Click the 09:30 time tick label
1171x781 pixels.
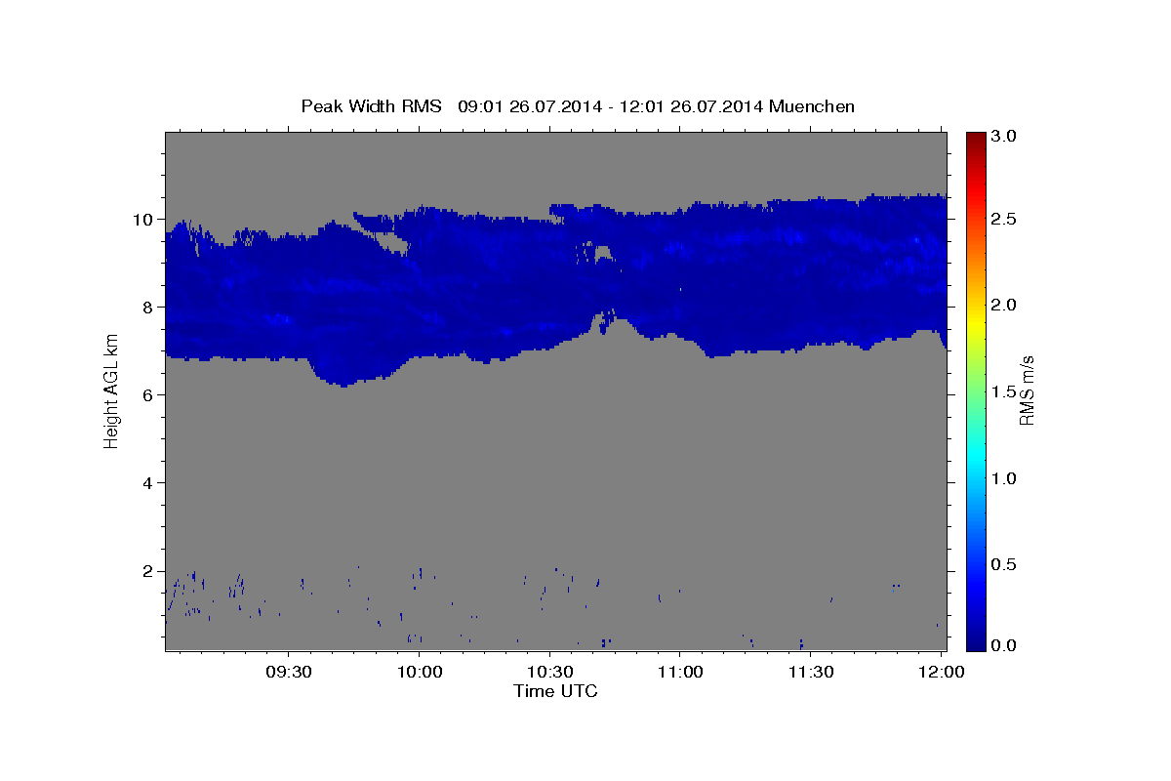click(289, 672)
